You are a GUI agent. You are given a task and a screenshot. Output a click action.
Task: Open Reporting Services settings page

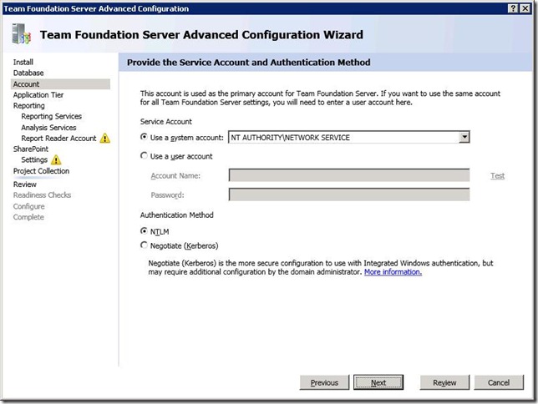[52, 117]
